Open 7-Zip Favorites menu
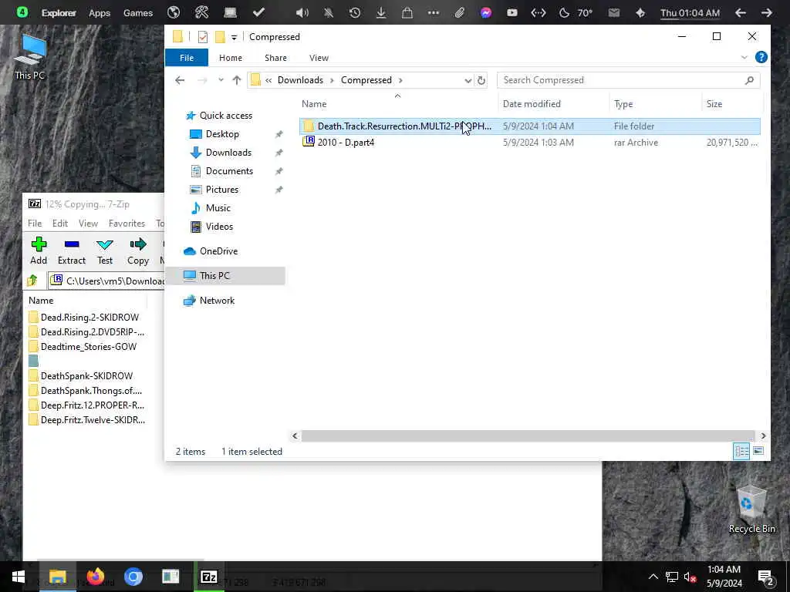Screen dimensions: 790x592 [x=127, y=223]
